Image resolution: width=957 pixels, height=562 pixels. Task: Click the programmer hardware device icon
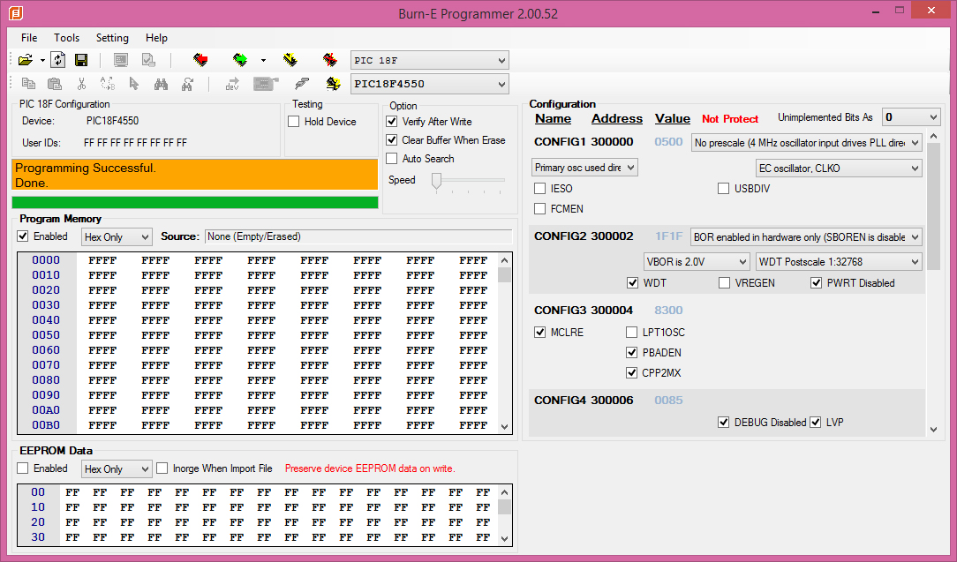tap(266, 84)
